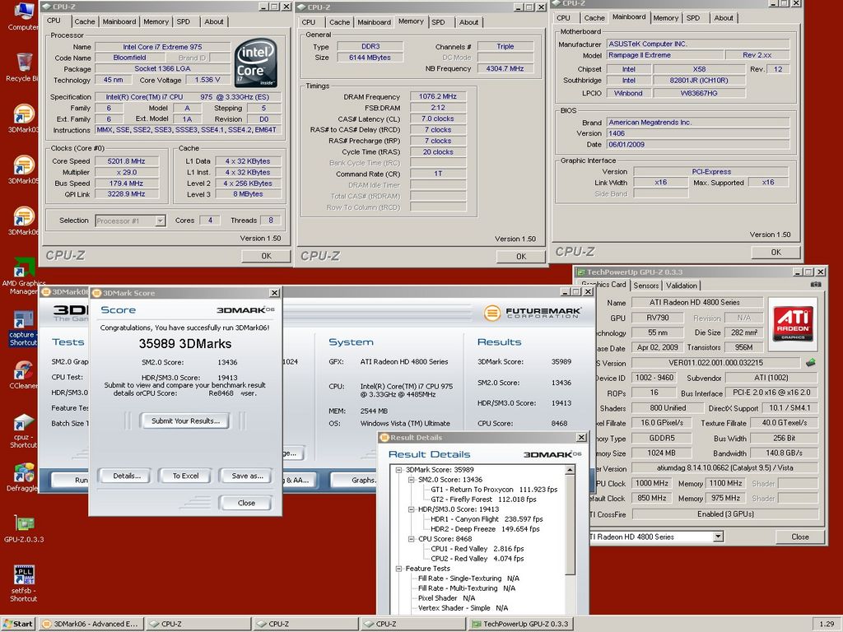
Task: Click the scroll up arrow in Result Details
Action: pos(570,470)
